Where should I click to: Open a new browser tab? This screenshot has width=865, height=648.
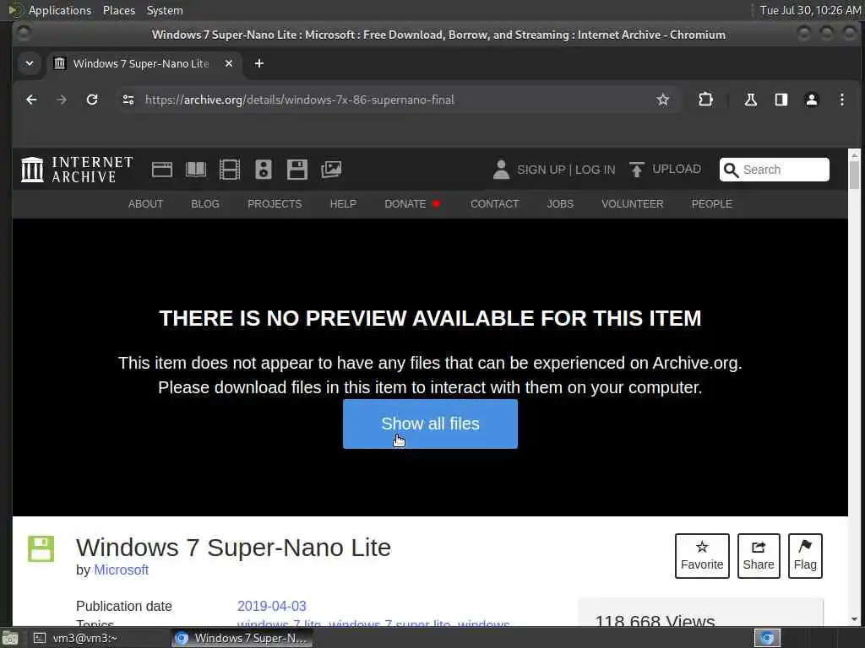[x=258, y=63]
